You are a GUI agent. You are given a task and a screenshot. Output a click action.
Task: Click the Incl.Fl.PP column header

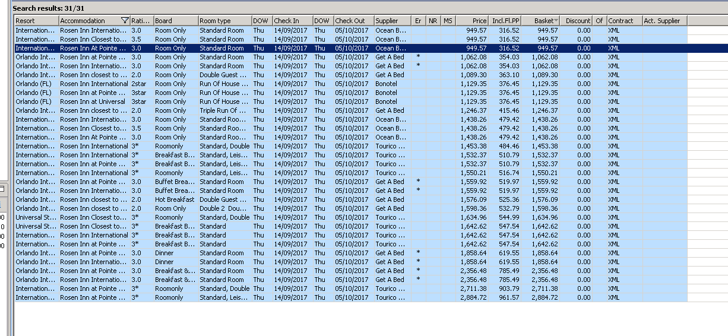point(505,21)
